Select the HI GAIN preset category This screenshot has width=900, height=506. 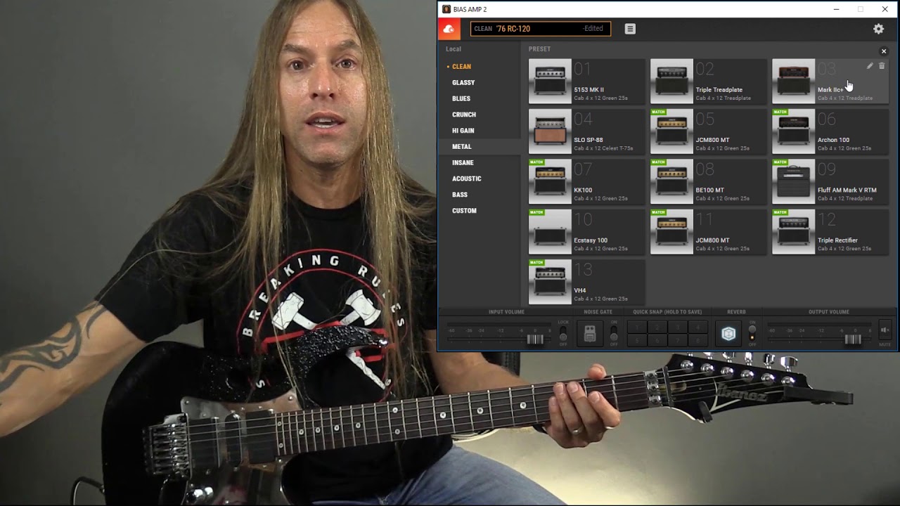[463, 131]
